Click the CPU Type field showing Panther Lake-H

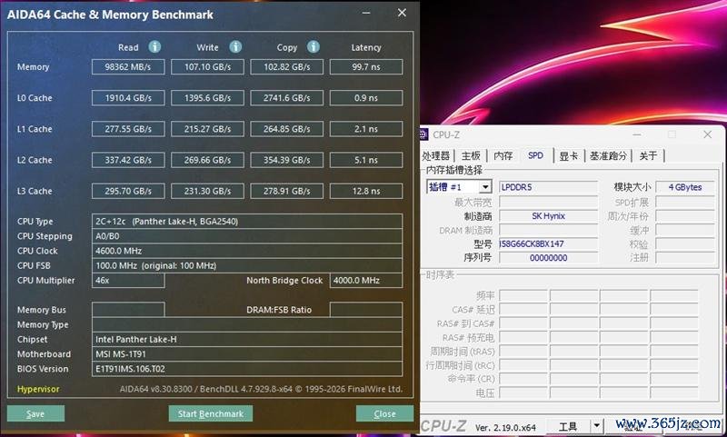(x=247, y=221)
